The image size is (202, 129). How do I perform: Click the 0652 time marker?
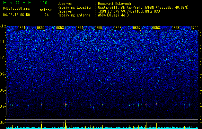pyautogui.click(x=41, y=28)
